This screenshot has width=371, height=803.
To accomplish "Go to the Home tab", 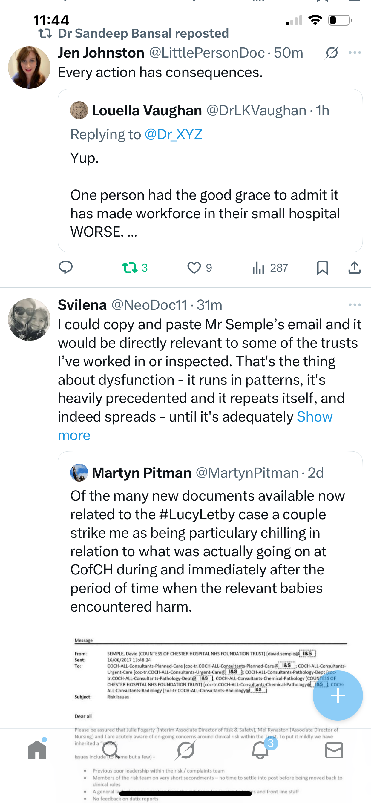I will pos(37,750).
